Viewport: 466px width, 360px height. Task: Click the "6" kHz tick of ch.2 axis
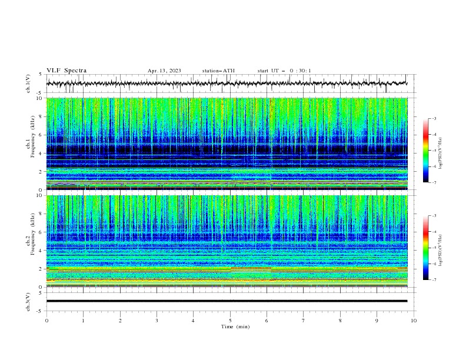[41, 232]
